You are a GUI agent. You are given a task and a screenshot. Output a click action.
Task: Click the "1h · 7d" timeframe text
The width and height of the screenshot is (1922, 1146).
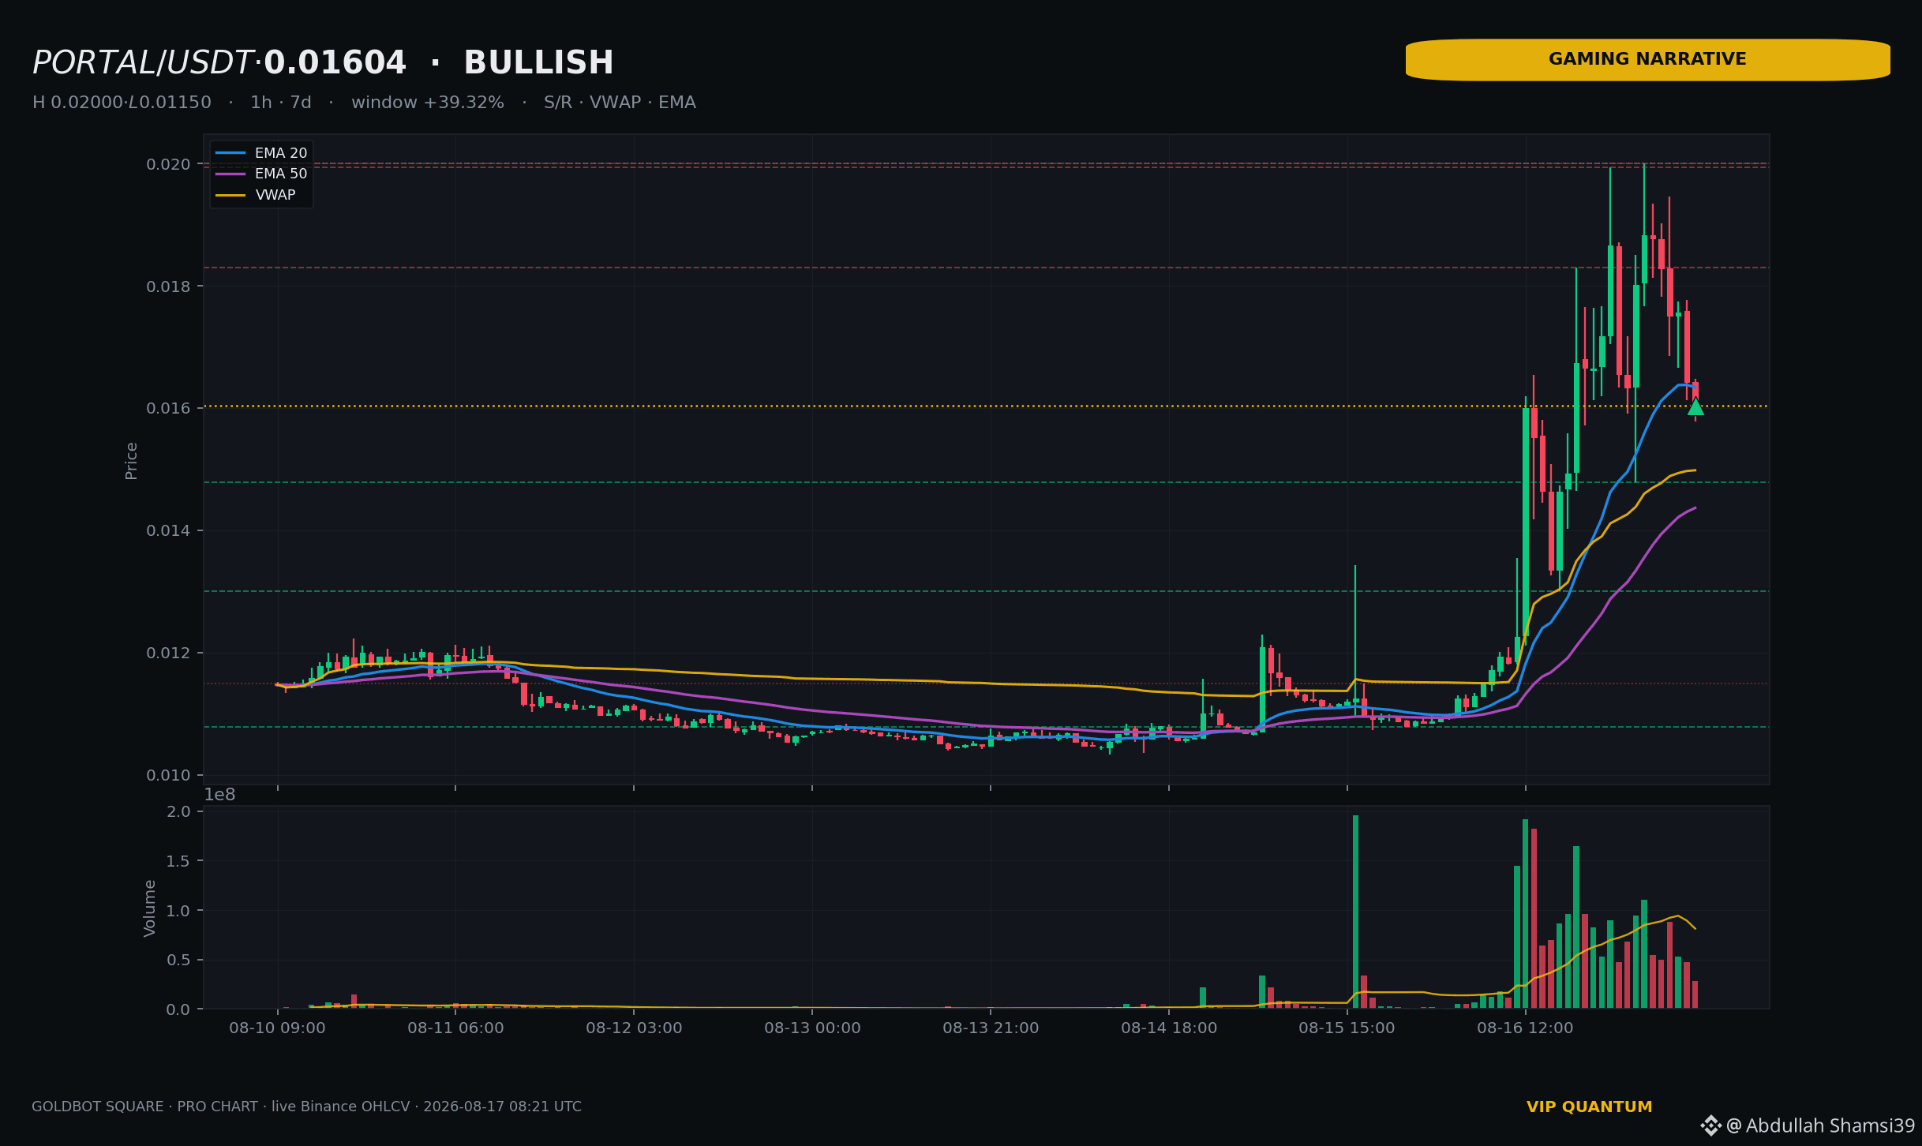pos(280,103)
